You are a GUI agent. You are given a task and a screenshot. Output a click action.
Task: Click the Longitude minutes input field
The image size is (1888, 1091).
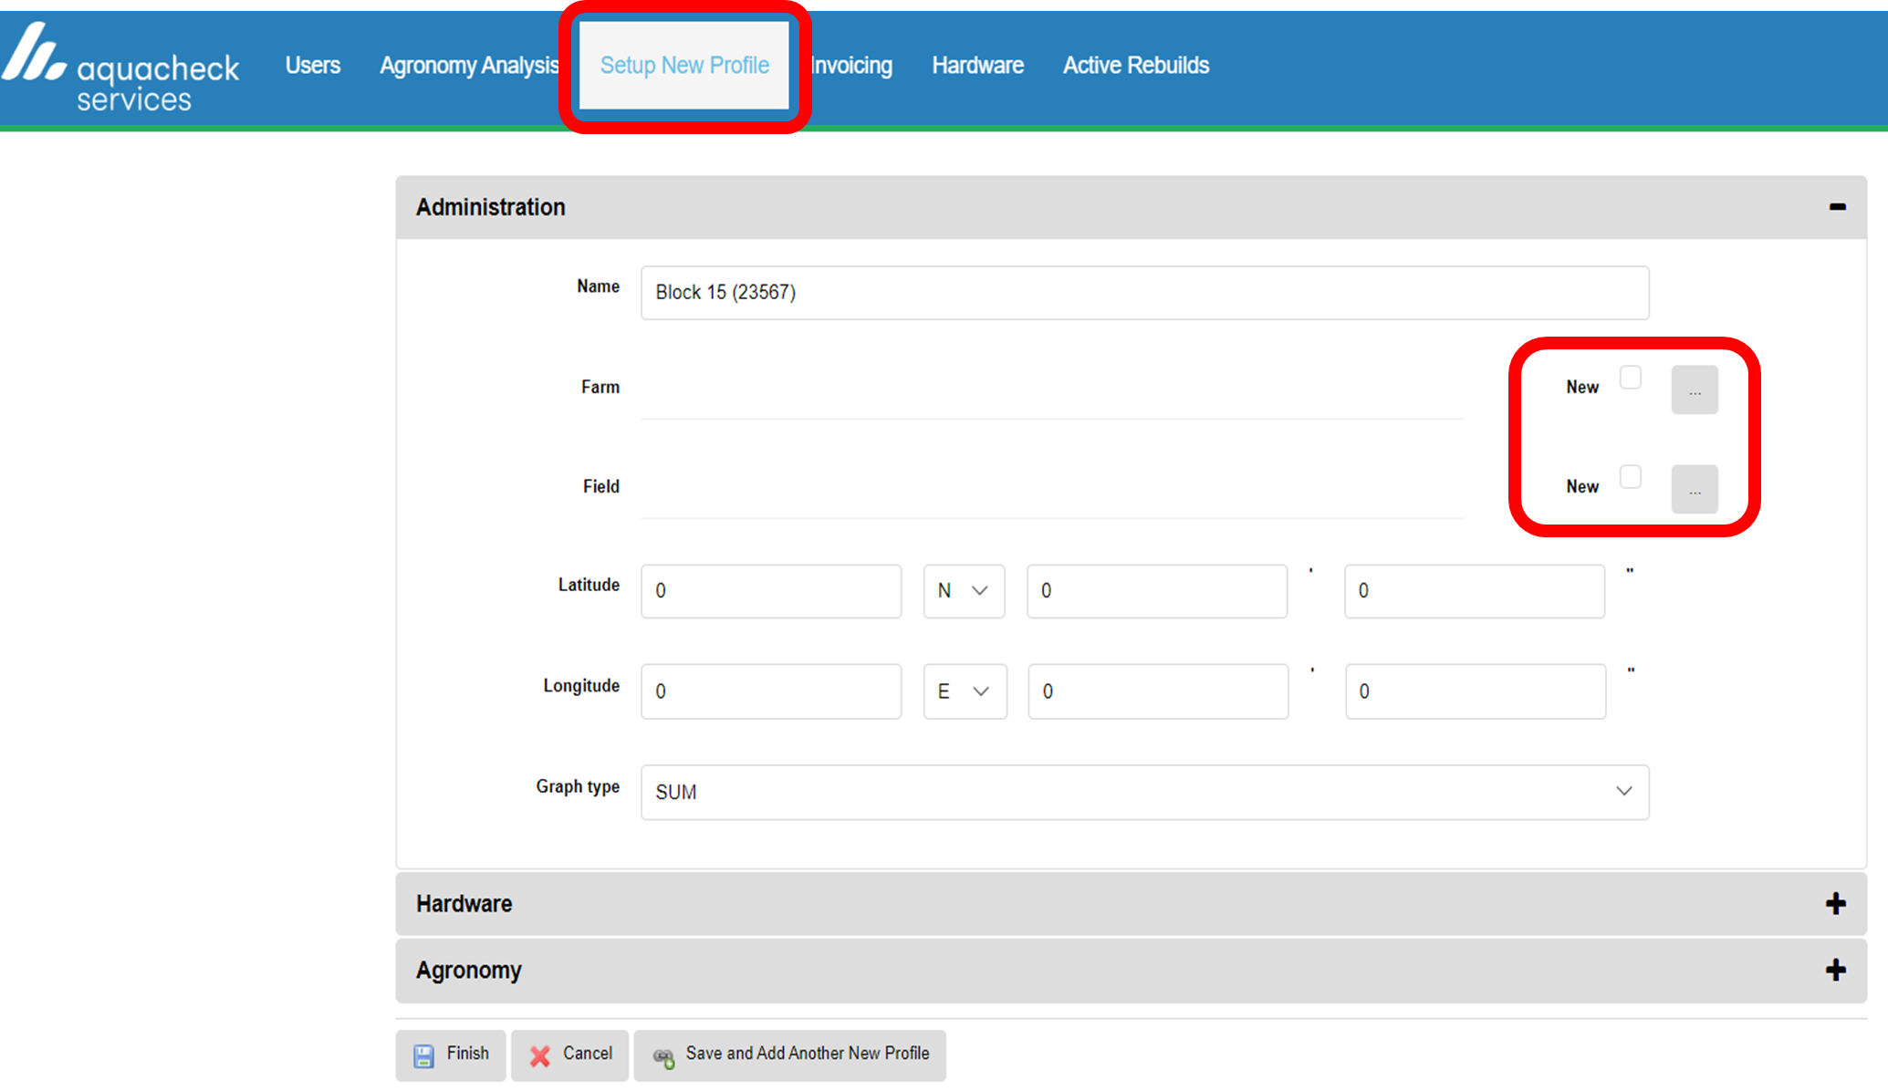pos(1158,691)
